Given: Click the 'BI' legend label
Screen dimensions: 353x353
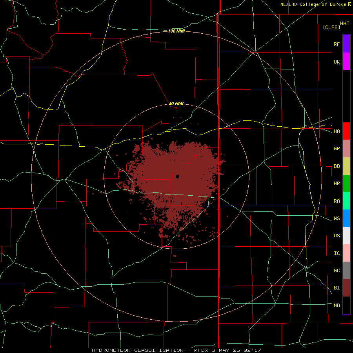Looking at the screenshot, I should (x=337, y=288).
